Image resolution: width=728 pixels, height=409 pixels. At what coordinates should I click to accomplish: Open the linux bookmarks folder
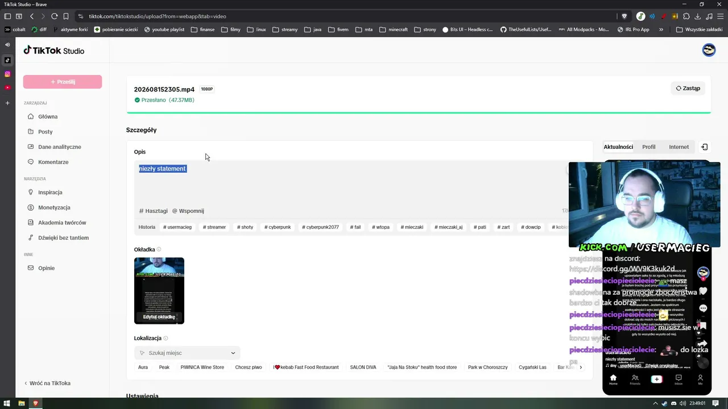pyautogui.click(x=257, y=30)
